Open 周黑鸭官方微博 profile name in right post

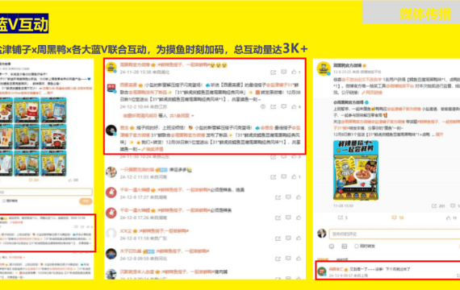[x=348, y=65]
